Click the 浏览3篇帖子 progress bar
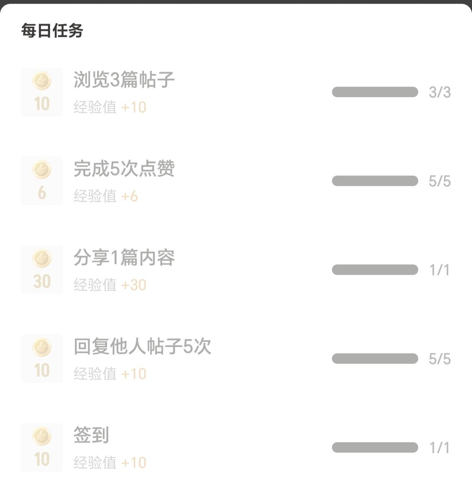 click(375, 92)
